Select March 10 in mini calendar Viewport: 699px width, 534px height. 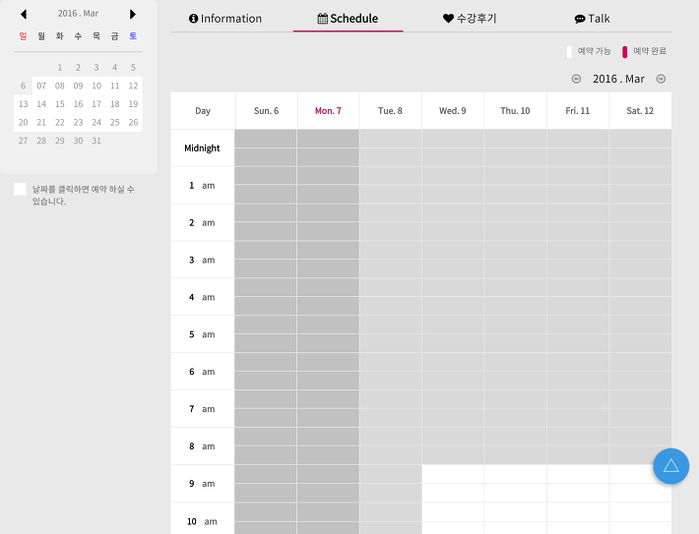pos(96,86)
